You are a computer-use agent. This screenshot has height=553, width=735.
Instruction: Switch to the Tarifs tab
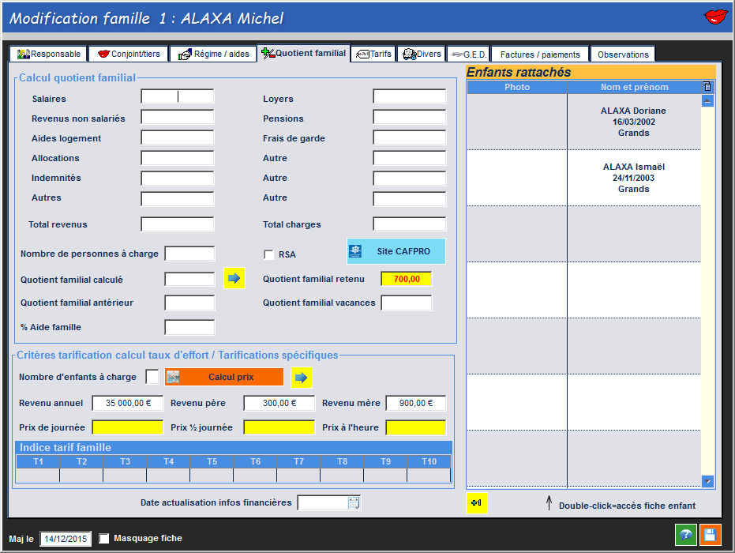(x=373, y=54)
